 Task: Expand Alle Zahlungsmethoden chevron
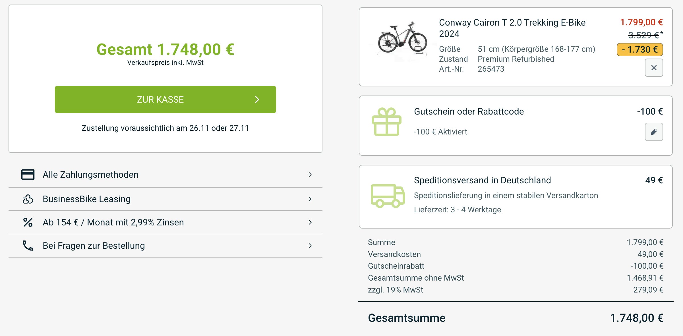pos(310,175)
